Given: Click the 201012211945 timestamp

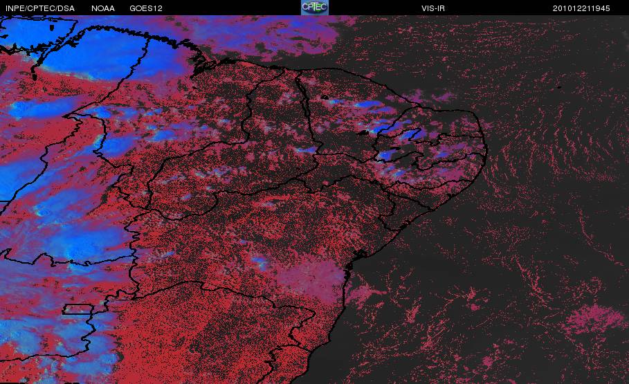Looking at the screenshot, I should 581,8.
